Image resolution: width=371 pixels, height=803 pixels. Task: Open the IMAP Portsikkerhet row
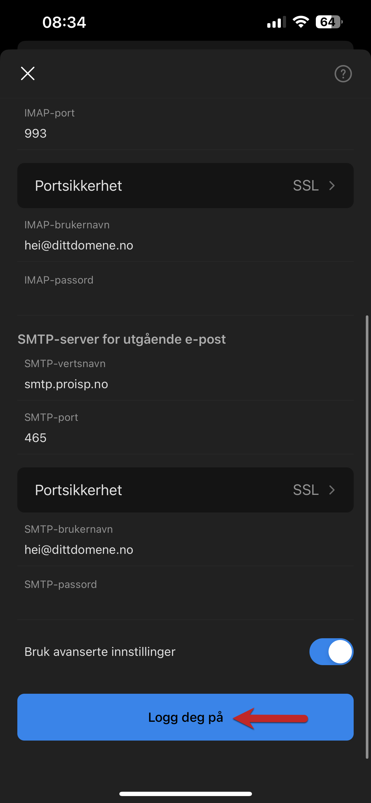(185, 186)
